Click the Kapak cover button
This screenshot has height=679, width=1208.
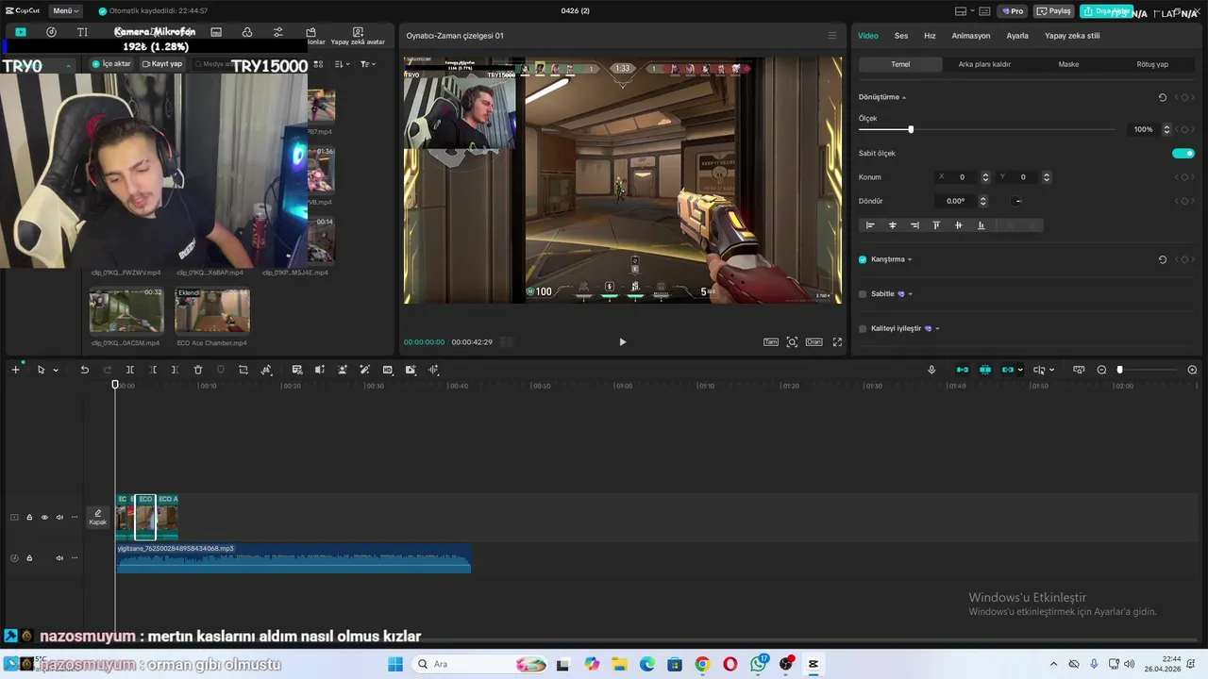(98, 517)
